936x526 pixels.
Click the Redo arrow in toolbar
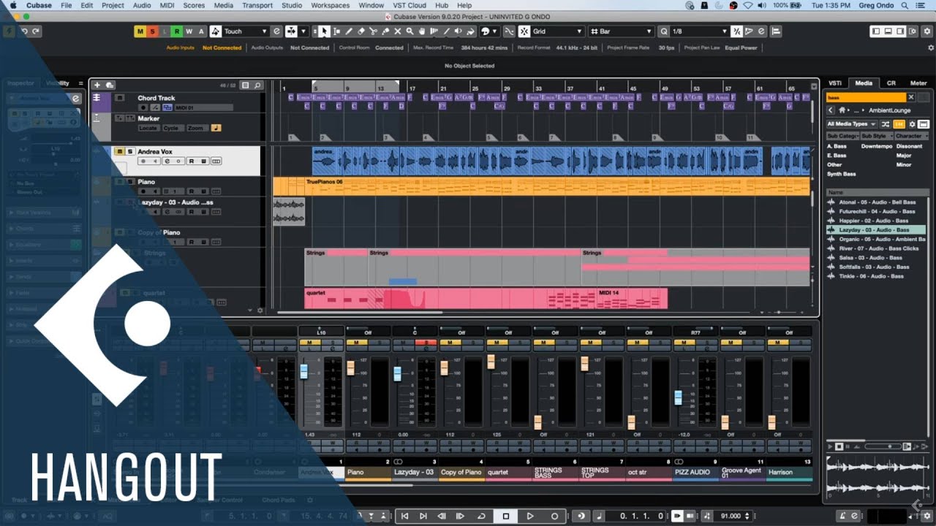tap(36, 31)
